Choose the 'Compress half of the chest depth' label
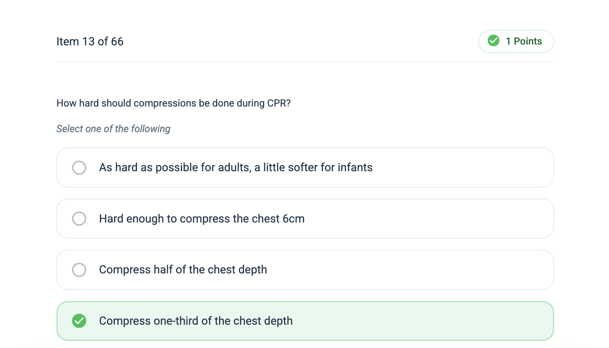 coord(183,270)
